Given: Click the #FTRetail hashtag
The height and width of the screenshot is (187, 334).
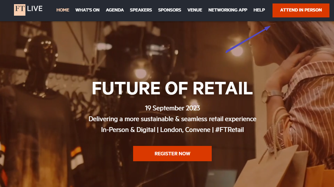Looking at the screenshot, I should (x=230, y=130).
